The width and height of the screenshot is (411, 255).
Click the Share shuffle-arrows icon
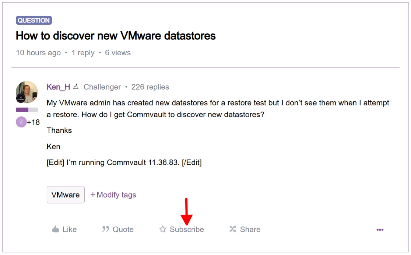(x=233, y=229)
